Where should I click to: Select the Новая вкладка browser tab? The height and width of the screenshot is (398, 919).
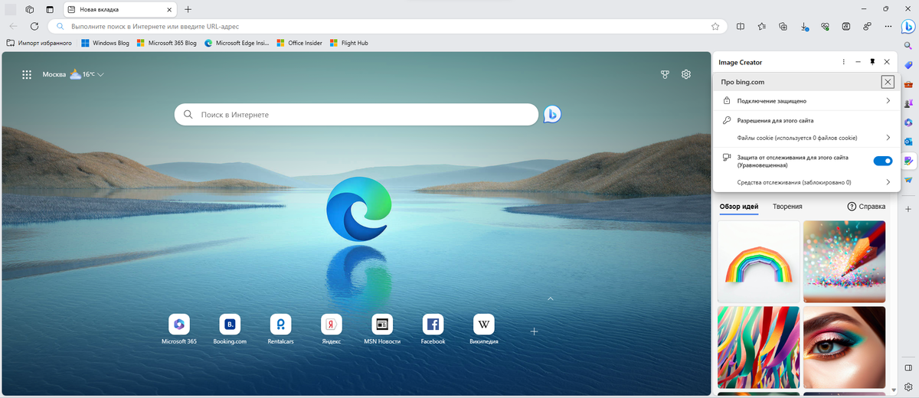pyautogui.click(x=121, y=9)
